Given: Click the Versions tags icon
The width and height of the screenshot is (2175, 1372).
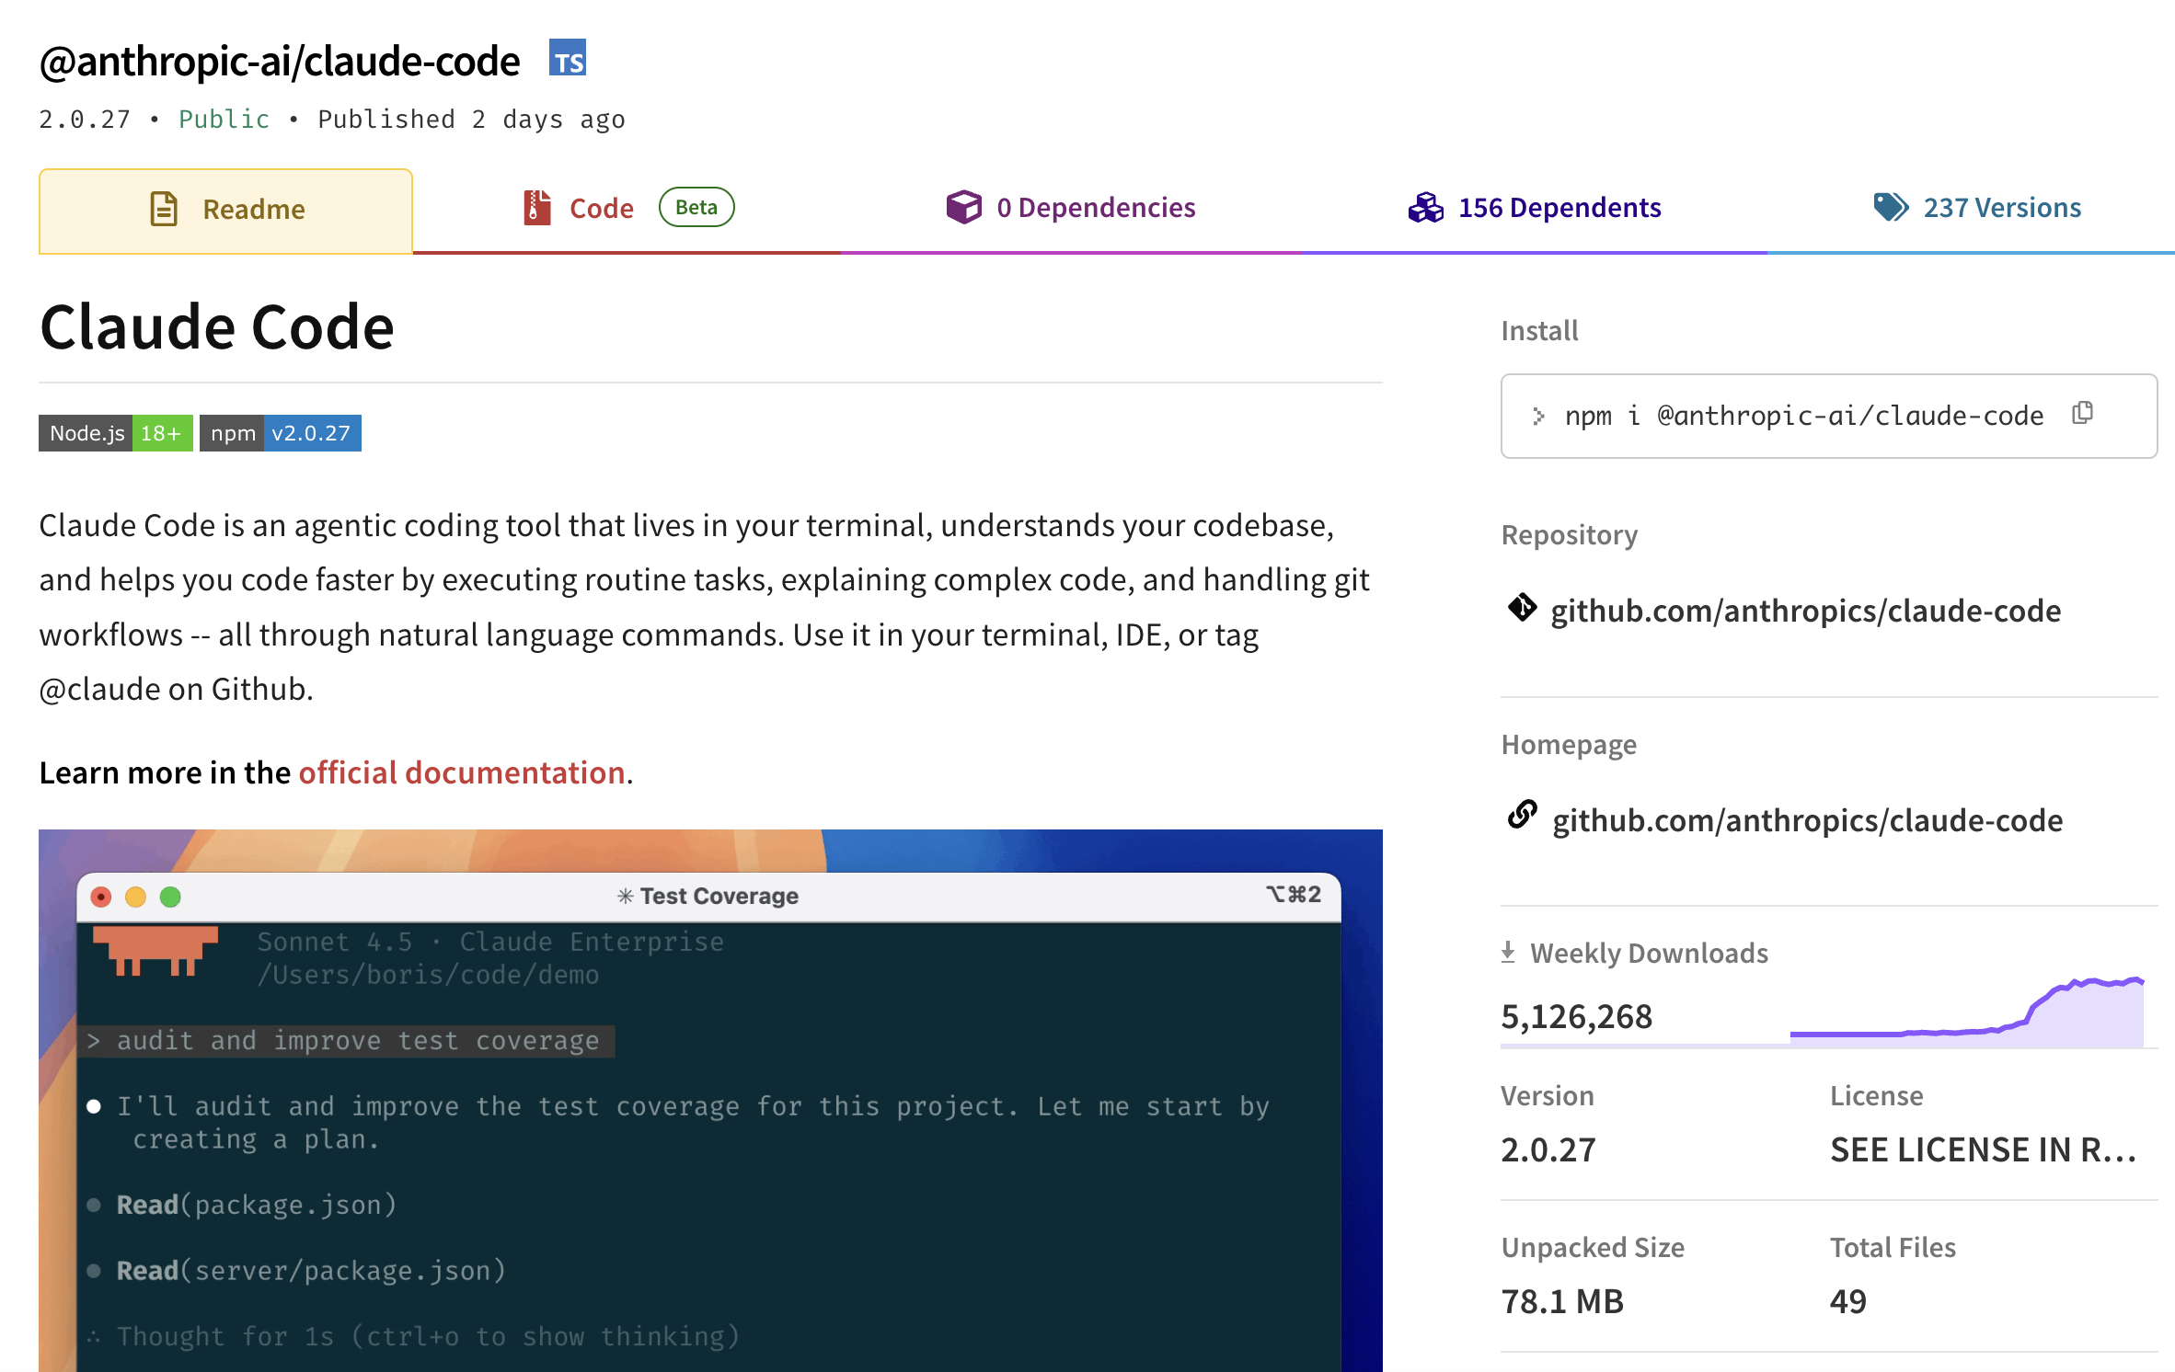Looking at the screenshot, I should tap(1891, 207).
